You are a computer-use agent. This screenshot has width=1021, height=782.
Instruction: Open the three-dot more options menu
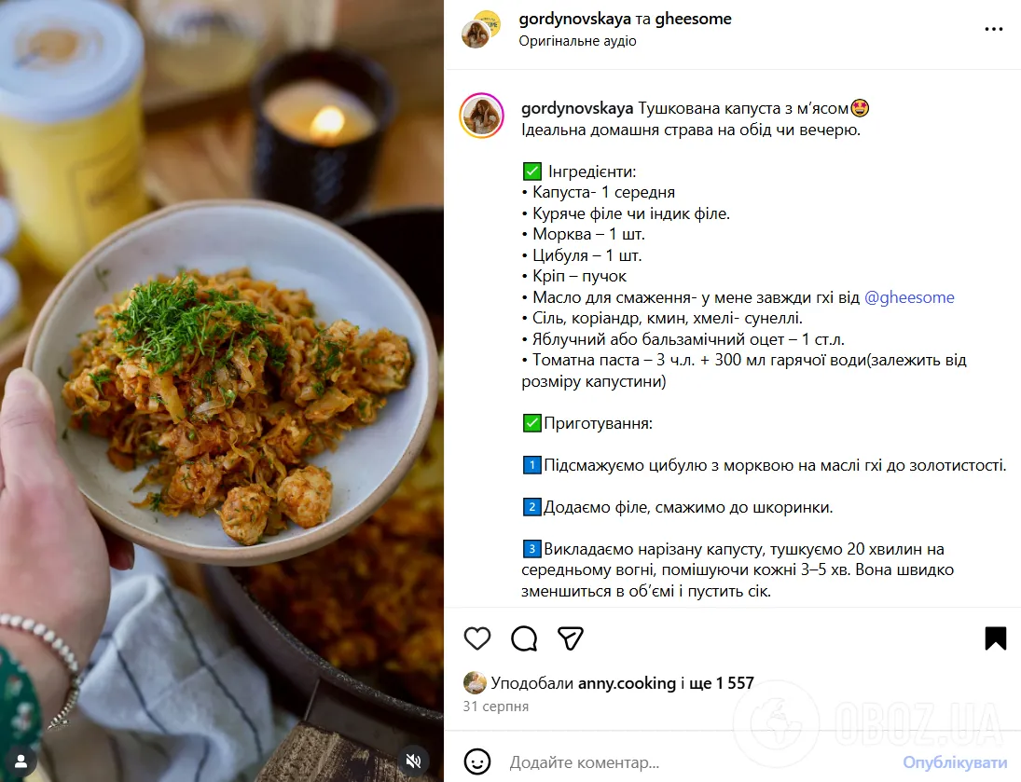pos(994,29)
